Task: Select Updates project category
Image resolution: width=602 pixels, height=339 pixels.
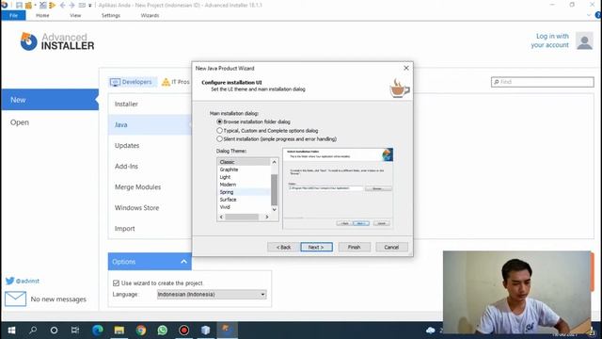Action: click(150, 145)
